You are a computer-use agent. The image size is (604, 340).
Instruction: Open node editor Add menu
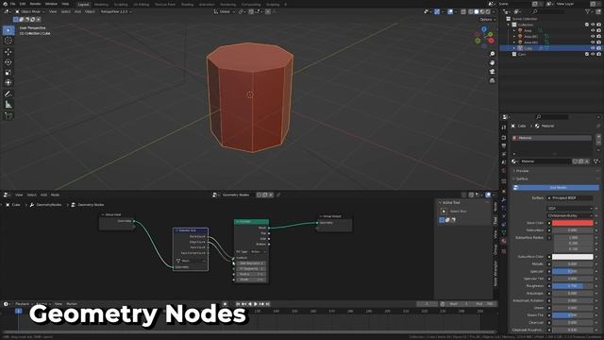coord(43,195)
